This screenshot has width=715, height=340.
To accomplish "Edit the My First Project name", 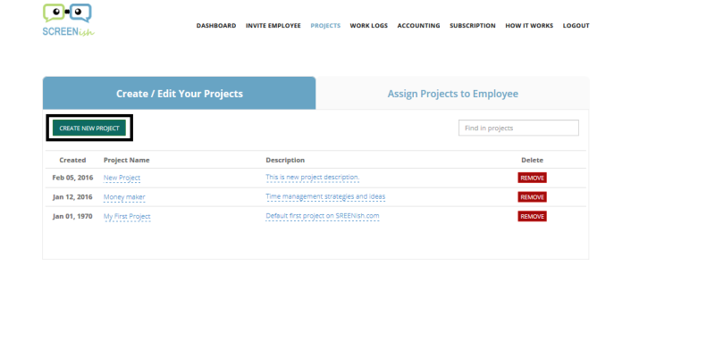I will (x=127, y=217).
